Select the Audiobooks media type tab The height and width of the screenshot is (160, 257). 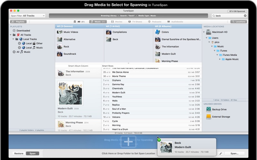[175, 22]
